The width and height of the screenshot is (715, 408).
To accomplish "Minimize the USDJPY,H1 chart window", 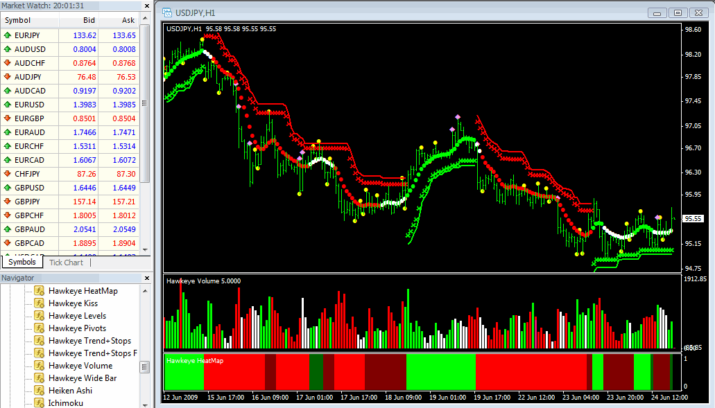I will click(657, 12).
